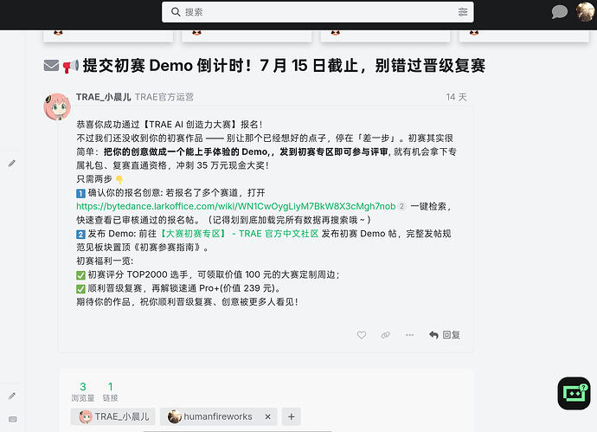The height and width of the screenshot is (432, 597).
Task: Copy the post link with the chain icon
Action: [385, 335]
